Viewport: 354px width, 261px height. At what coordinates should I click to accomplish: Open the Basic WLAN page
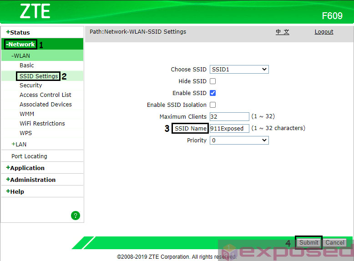coord(27,65)
